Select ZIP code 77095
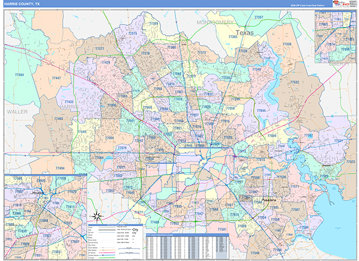359x261 pixels. tap(112, 105)
